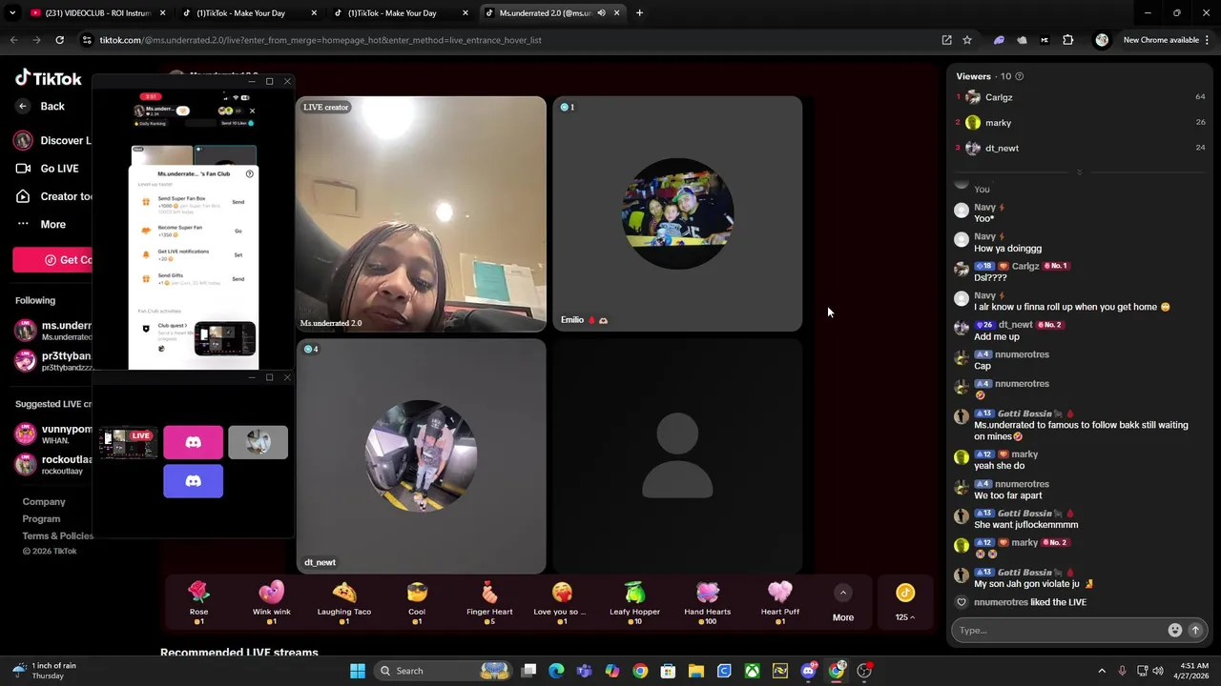The width and height of the screenshot is (1221, 686).
Task: Open page in app icon
Action: coord(946,40)
